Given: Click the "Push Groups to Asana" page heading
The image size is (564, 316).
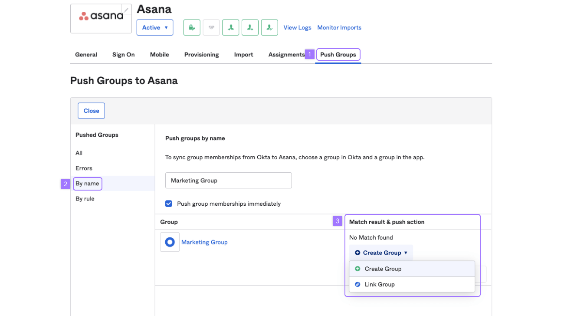Looking at the screenshot, I should tap(124, 81).
